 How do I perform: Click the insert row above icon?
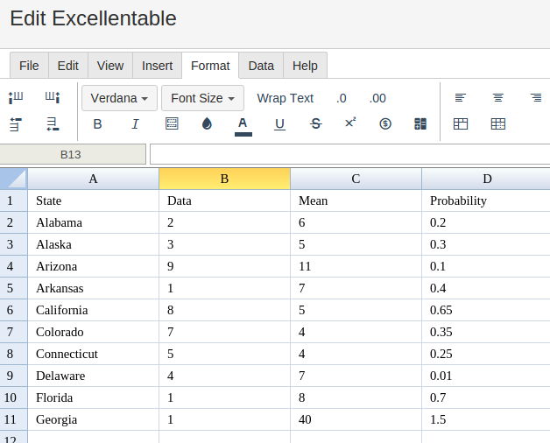coord(16,124)
